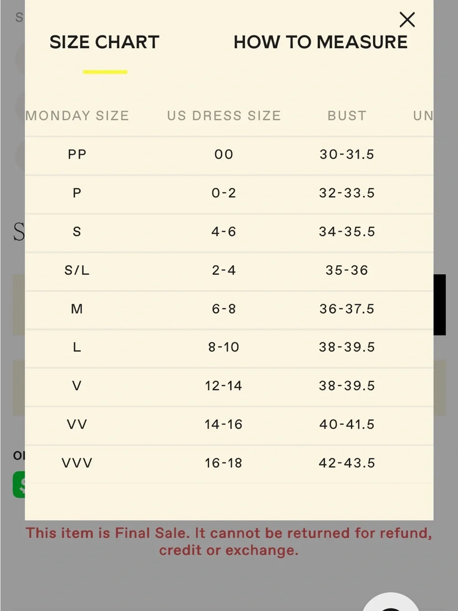The height and width of the screenshot is (611, 458).
Task: Click the M size row label
Action: pos(77,309)
